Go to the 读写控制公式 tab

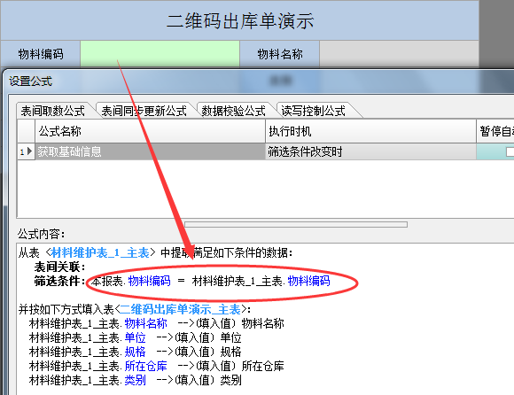(x=314, y=111)
